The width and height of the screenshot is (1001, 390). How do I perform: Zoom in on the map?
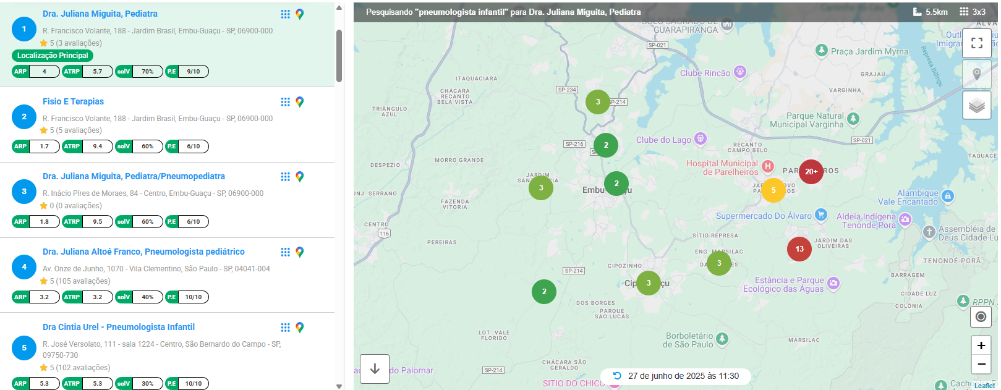click(x=981, y=345)
